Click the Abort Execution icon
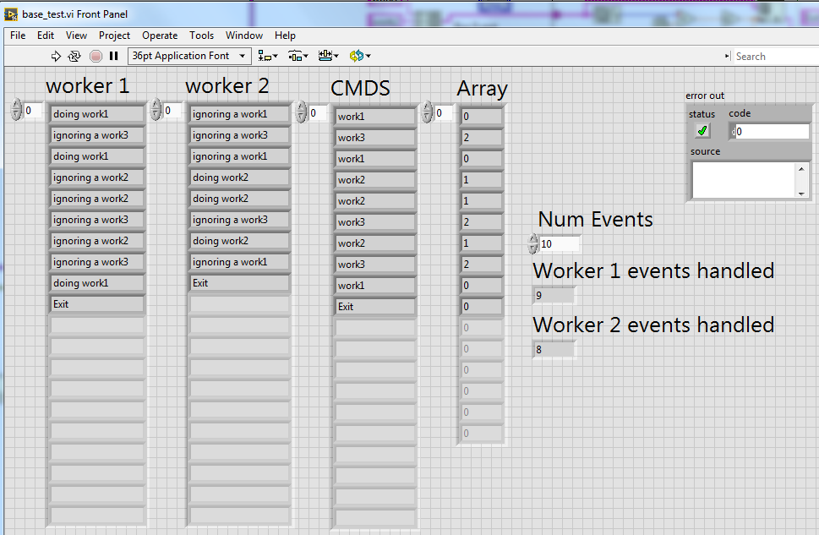Screen dimensions: 819x535 tap(95, 56)
